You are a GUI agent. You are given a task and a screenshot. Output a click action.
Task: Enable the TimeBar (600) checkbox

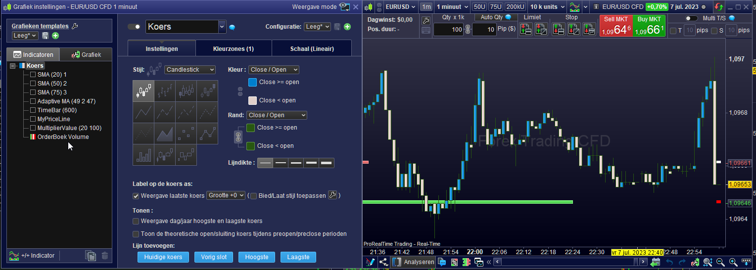click(33, 110)
